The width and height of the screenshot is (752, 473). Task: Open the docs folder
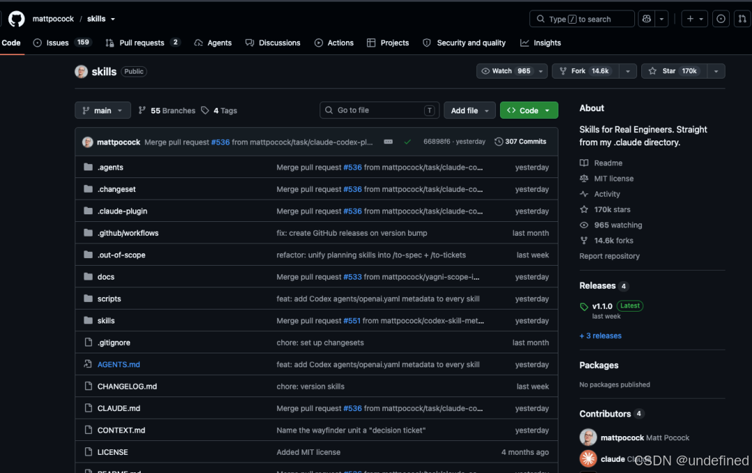(x=106, y=277)
